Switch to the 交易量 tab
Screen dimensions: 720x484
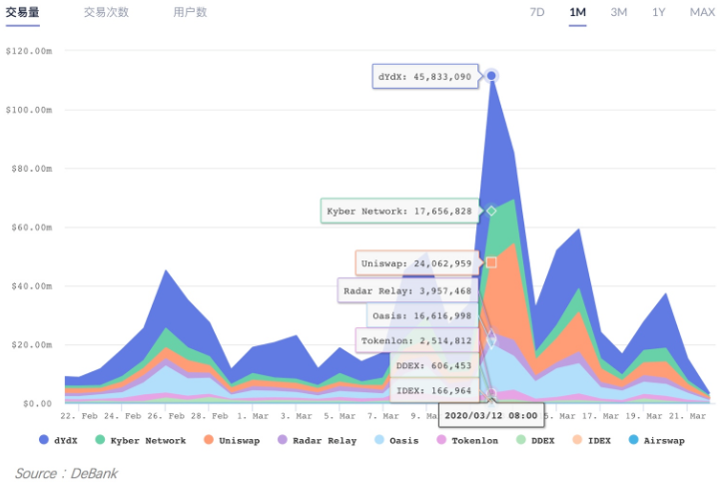[23, 12]
